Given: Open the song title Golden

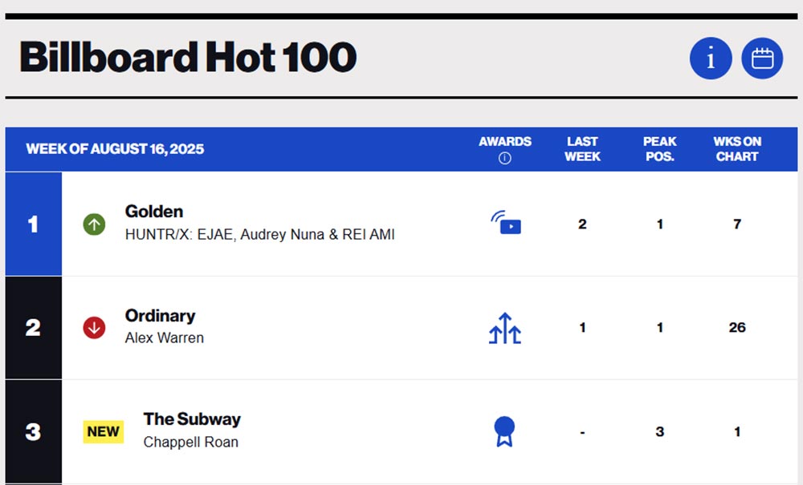Looking at the screenshot, I should click(x=154, y=212).
